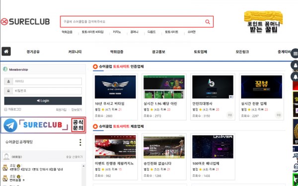Image resolution: width=298 pixels, height=186 pixels.
Task: Click the 슈어클럽 토토사이트 인증업체 heading
Action: point(121,66)
